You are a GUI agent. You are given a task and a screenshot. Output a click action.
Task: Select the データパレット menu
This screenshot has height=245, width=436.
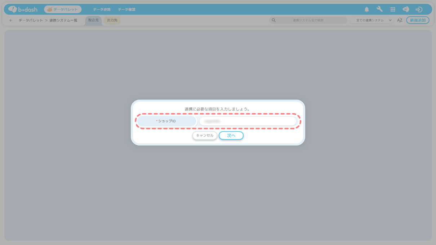click(x=63, y=9)
